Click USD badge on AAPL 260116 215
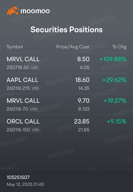133x192 pixels. pyautogui.click(x=36, y=88)
